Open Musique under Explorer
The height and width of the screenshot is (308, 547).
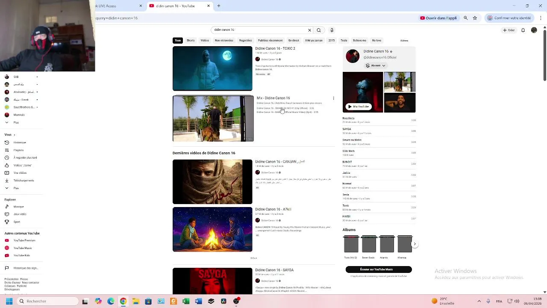[x=18, y=207]
